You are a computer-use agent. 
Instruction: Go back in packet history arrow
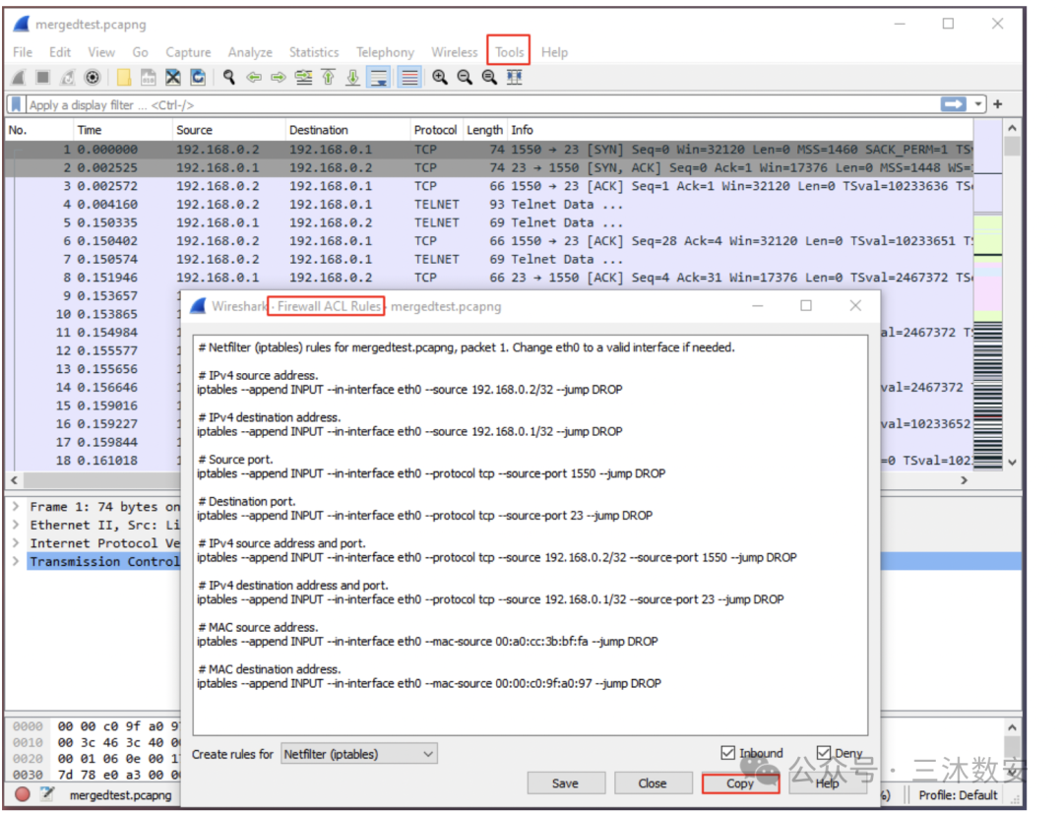point(254,78)
